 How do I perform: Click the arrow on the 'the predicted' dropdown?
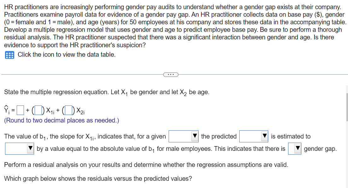pyautogui.click(x=265, y=136)
